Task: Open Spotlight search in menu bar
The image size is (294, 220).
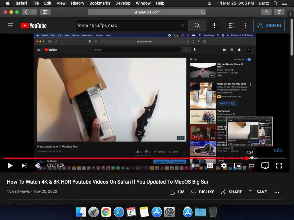Action: coord(275,3)
